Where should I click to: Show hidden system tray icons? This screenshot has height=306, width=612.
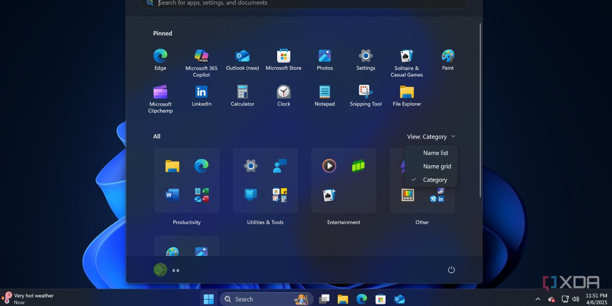538,299
